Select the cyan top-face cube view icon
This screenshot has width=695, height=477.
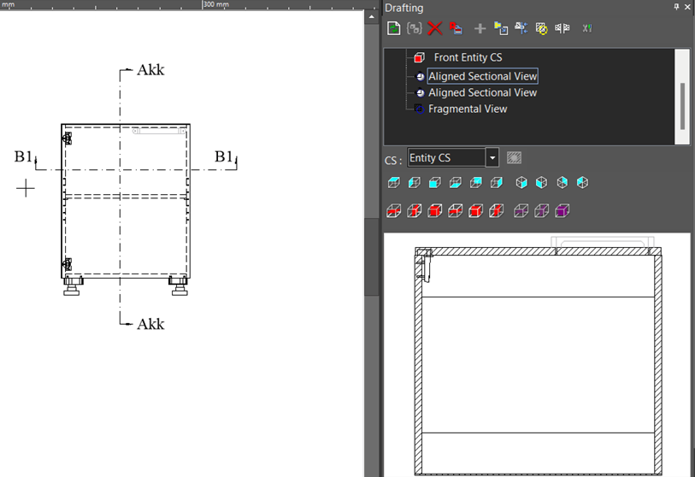pos(393,183)
